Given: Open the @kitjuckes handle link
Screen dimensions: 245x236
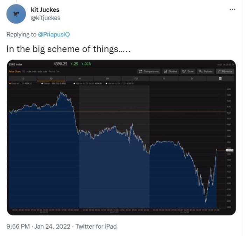Looking at the screenshot, I should [x=45, y=18].
